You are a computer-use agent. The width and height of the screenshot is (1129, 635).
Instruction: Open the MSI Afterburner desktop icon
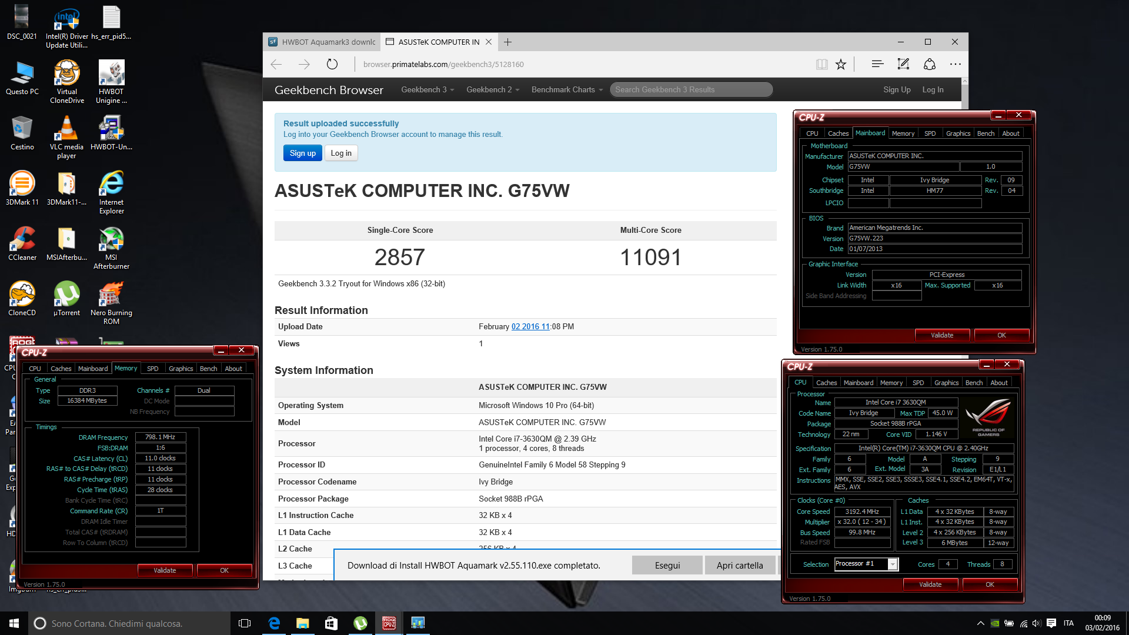click(x=111, y=248)
